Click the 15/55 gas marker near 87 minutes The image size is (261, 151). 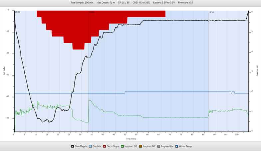click(x=211, y=12)
